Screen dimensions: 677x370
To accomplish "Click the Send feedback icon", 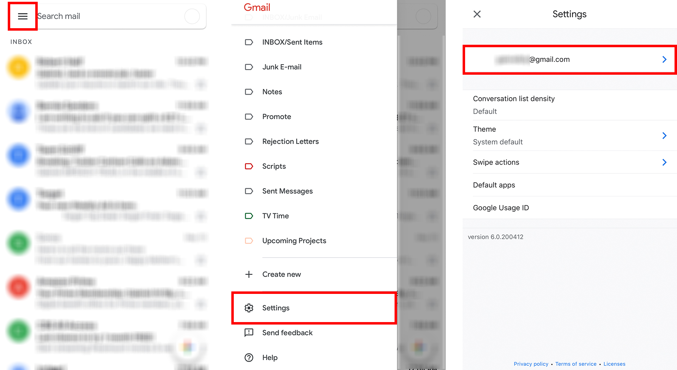I will click(249, 333).
